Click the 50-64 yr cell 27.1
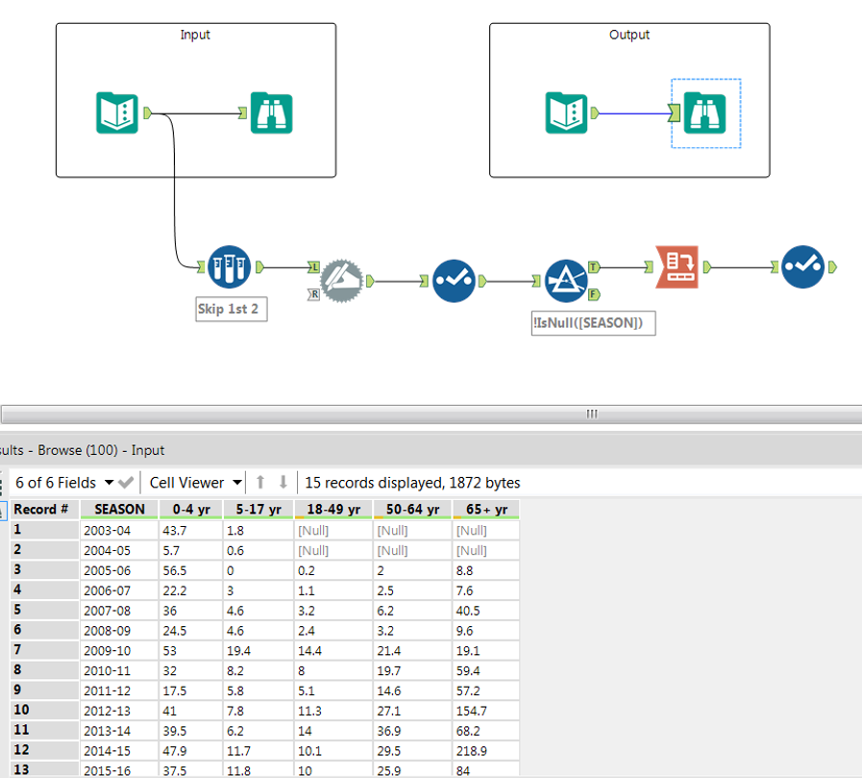 [412, 711]
